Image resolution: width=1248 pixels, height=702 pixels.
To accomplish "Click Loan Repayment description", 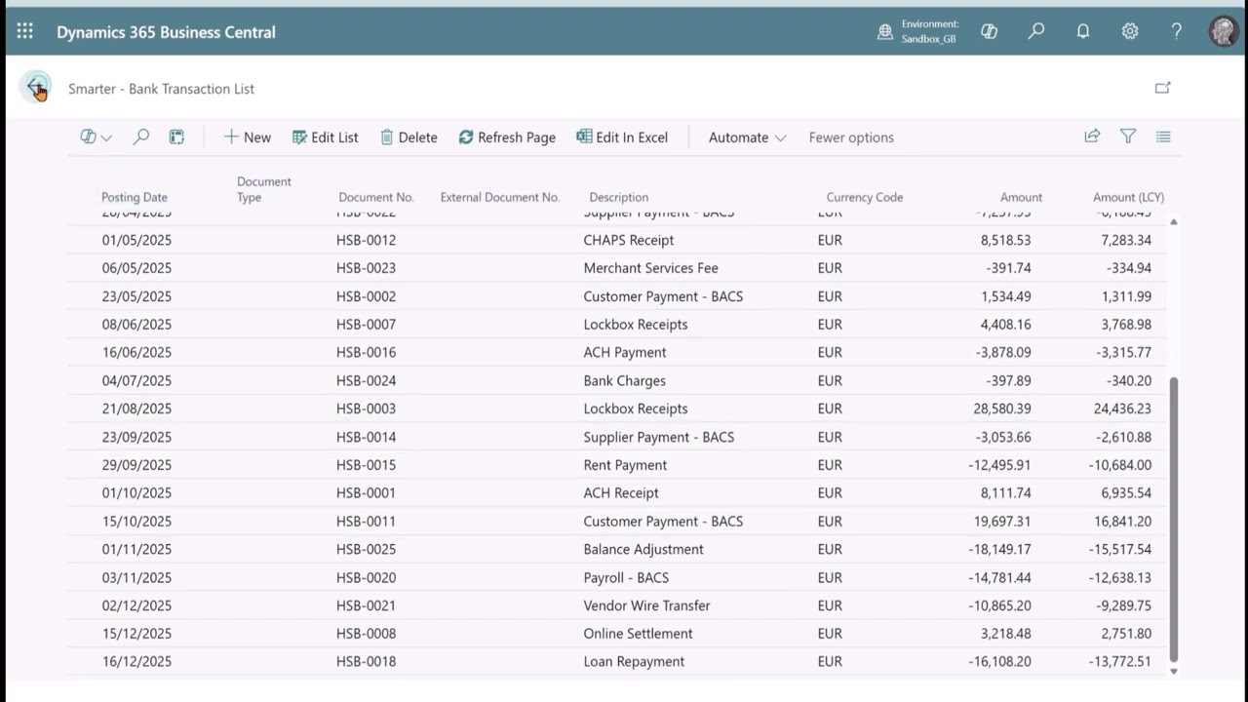I will click(634, 662).
